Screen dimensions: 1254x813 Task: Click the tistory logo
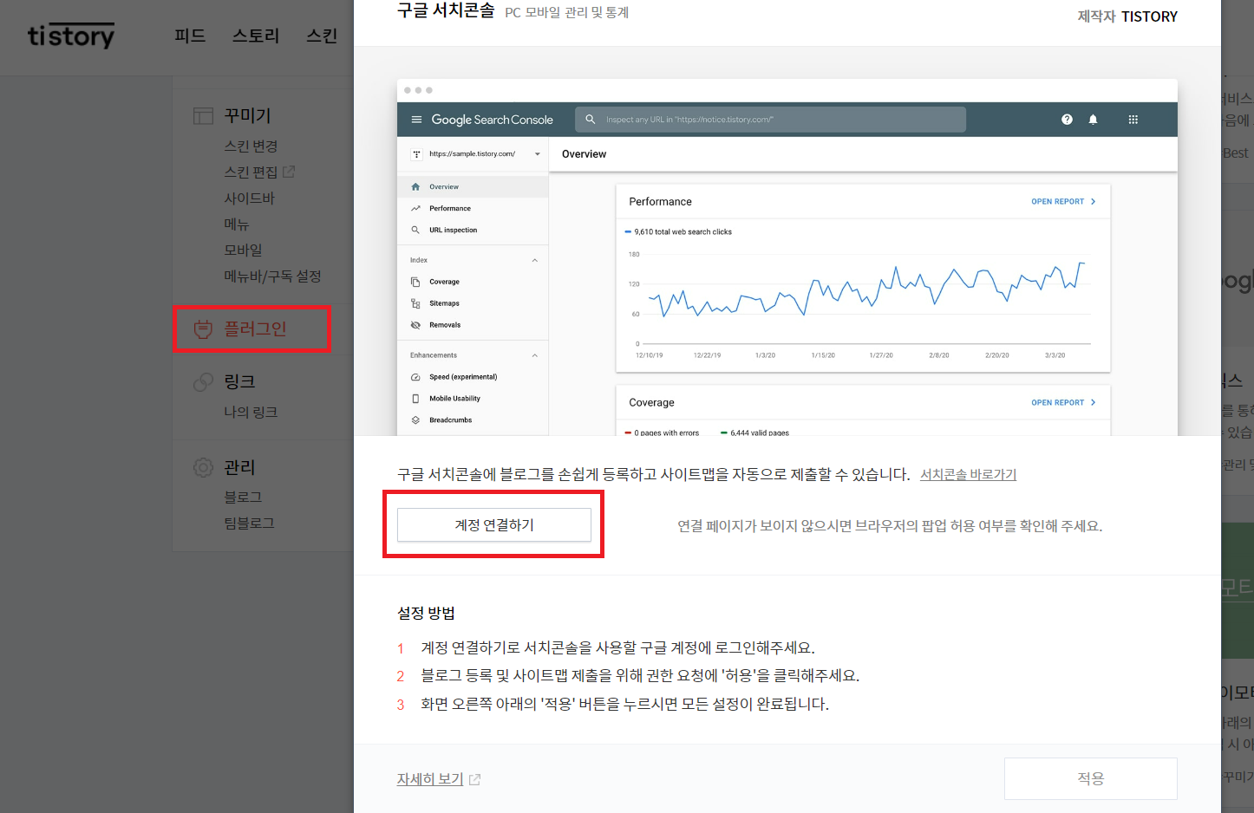(x=70, y=36)
